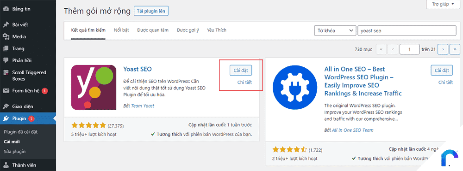Go to the last results page
This screenshot has height=171, width=463.
455,49
